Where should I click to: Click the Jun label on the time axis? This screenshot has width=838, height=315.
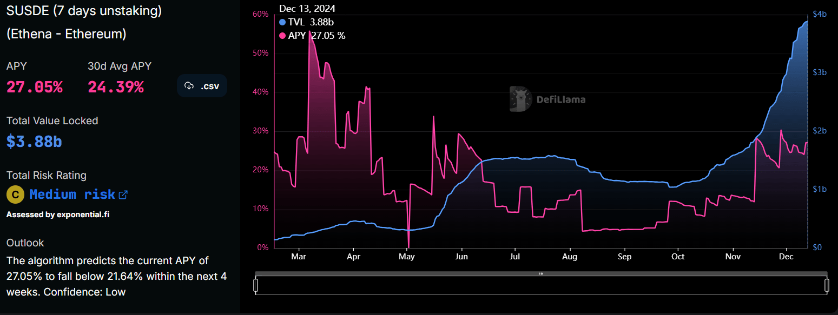(x=461, y=257)
